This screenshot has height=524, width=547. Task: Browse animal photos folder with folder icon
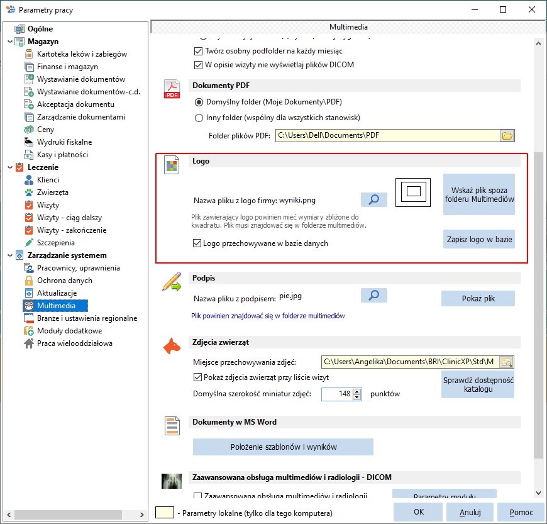tap(507, 362)
